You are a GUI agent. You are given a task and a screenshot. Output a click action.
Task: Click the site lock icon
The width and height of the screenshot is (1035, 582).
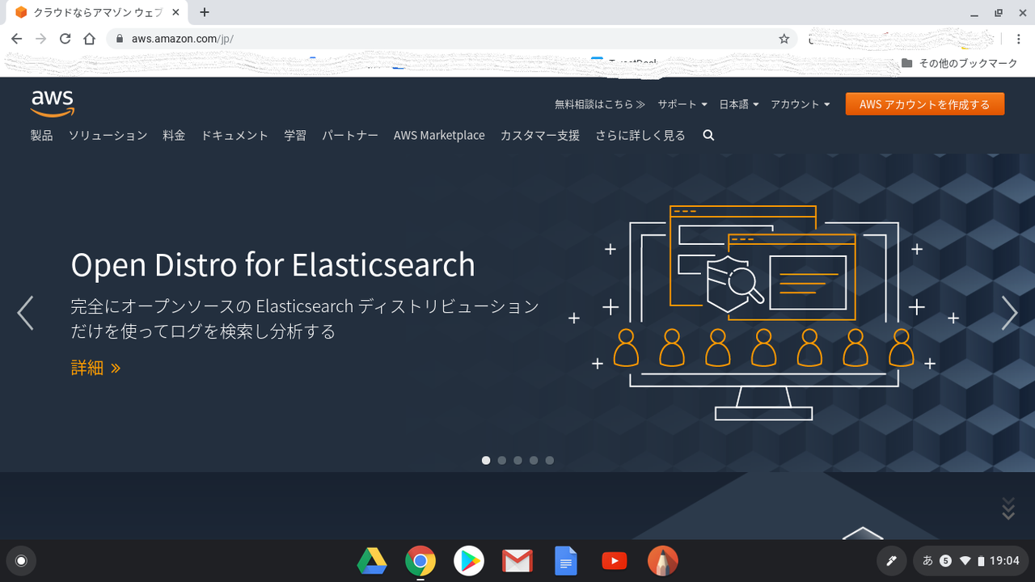pyautogui.click(x=120, y=39)
